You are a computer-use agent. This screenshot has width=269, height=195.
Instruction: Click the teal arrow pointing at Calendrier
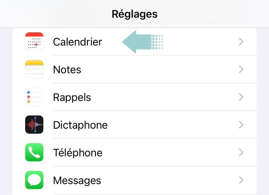139,42
